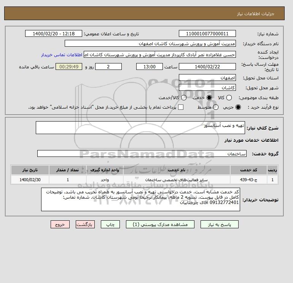Click the page title جزئیات اطلاعات نیاز
This screenshot has width=293, height=283.
(x=255, y=14)
